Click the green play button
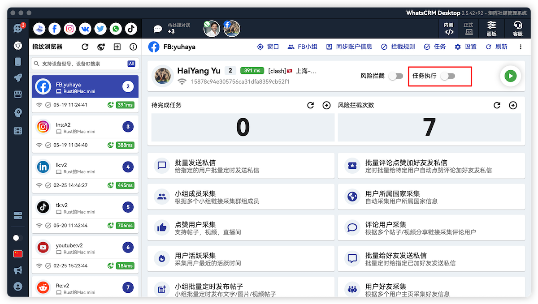The width and height of the screenshot is (538, 304). pos(510,76)
